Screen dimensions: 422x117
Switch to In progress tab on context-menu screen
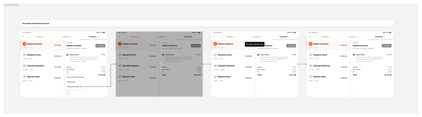[x=67, y=37]
